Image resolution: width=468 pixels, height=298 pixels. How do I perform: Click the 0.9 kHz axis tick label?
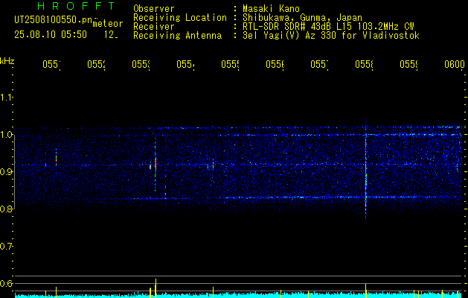(x=6, y=171)
